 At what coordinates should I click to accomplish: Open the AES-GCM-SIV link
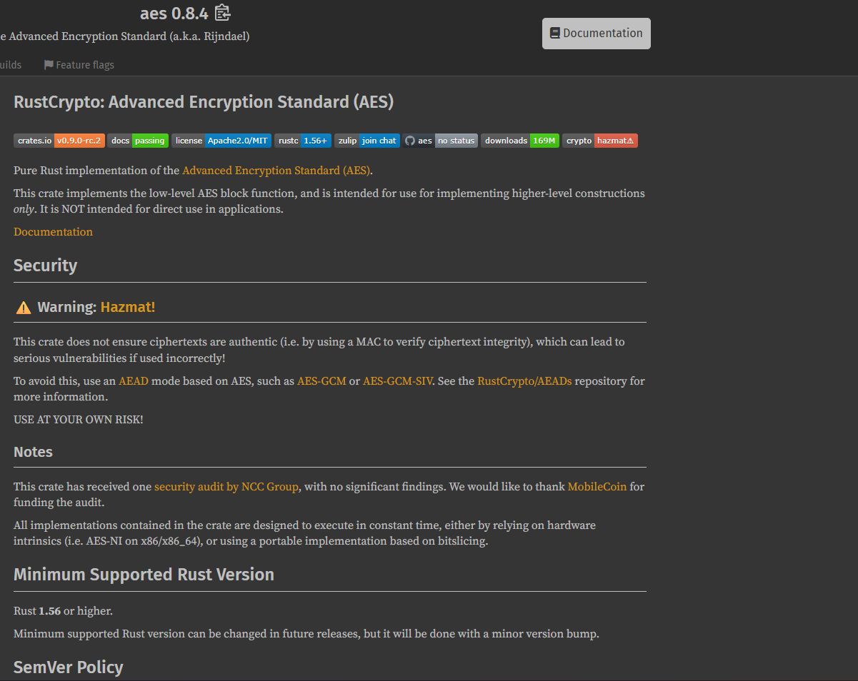[397, 381]
